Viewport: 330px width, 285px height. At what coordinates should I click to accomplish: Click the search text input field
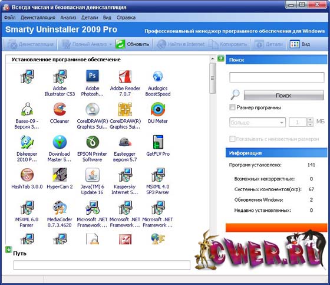277,77
